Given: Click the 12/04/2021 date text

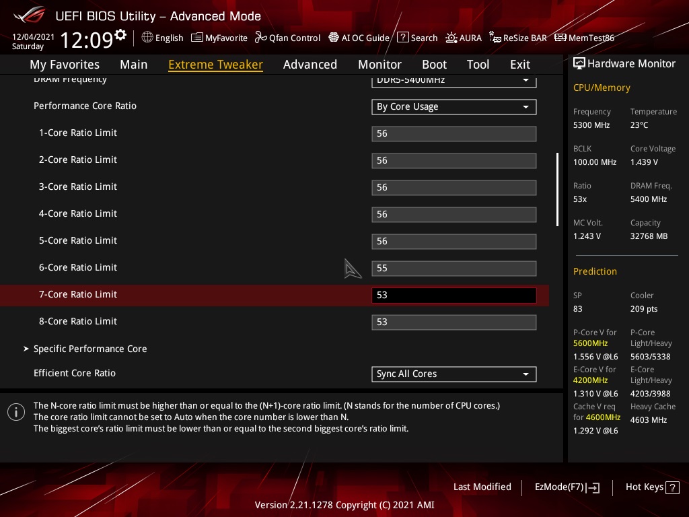Looking at the screenshot, I should pos(33,37).
